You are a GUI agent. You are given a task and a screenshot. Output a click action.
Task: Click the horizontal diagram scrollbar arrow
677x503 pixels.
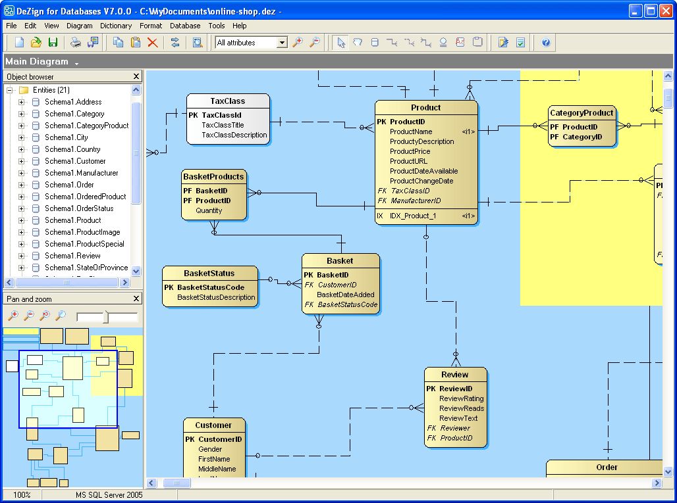(151, 483)
